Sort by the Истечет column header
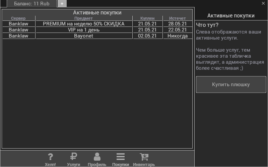The width and height of the screenshot is (268, 167). pos(178,18)
